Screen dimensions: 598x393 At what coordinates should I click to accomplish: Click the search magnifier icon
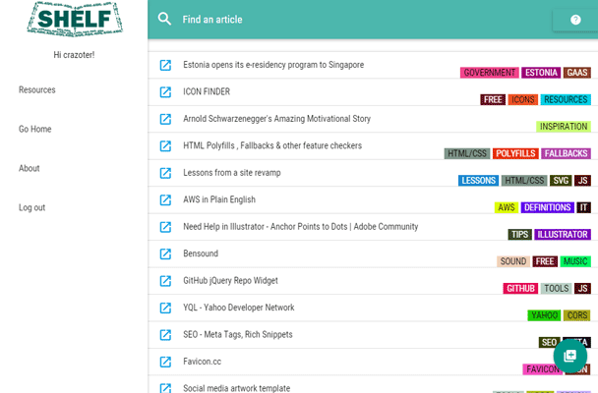tap(164, 19)
